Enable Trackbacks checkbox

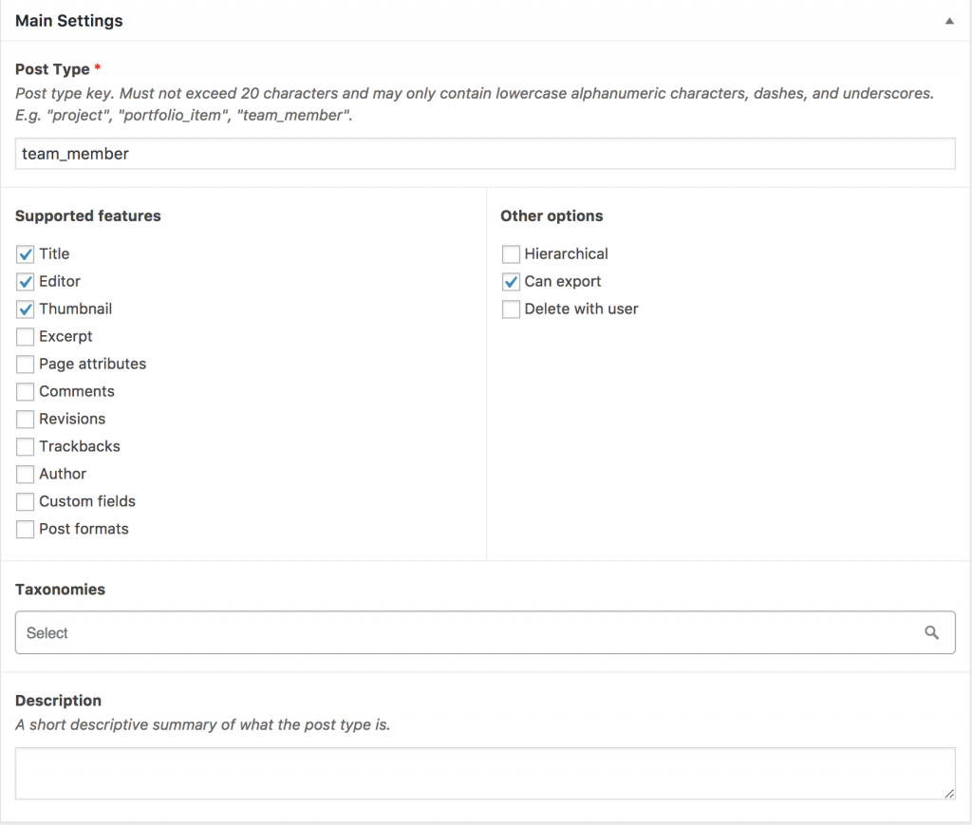(25, 446)
